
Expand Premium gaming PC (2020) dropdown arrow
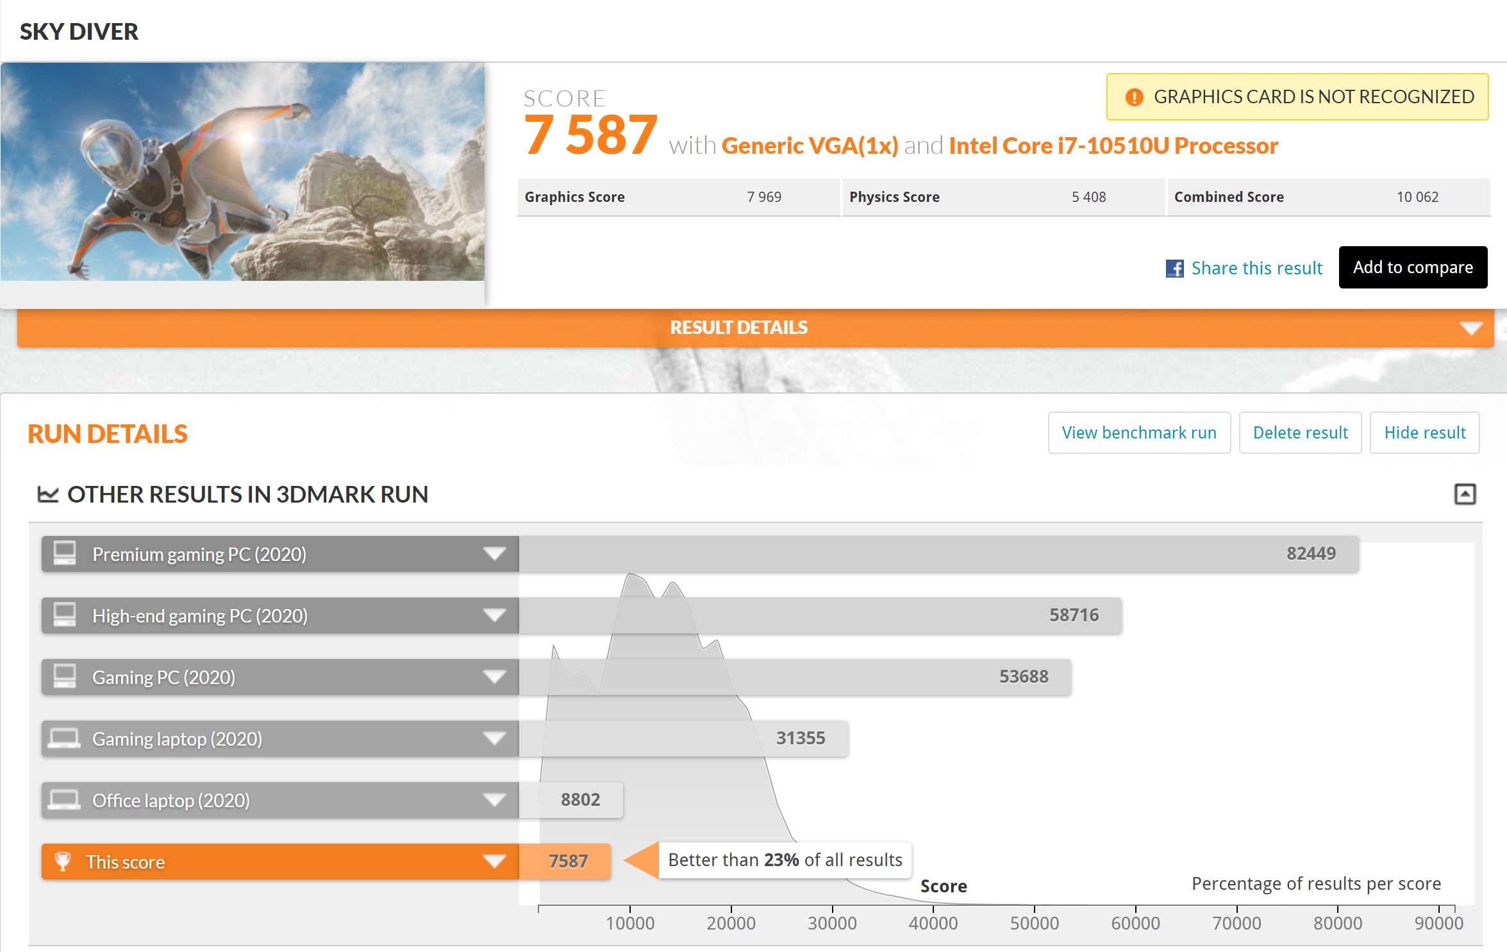(494, 554)
